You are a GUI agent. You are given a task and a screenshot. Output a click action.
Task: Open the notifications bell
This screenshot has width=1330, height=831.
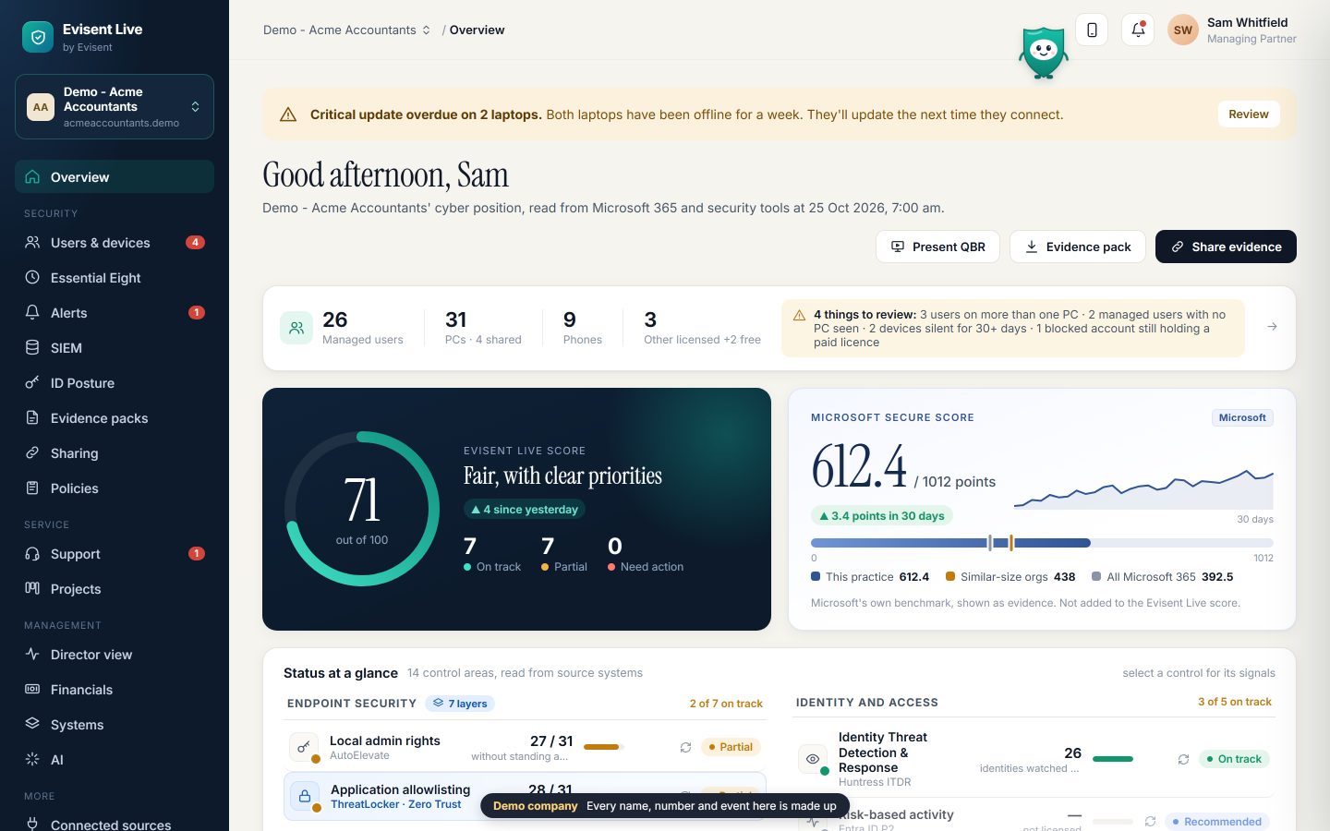pos(1138,30)
